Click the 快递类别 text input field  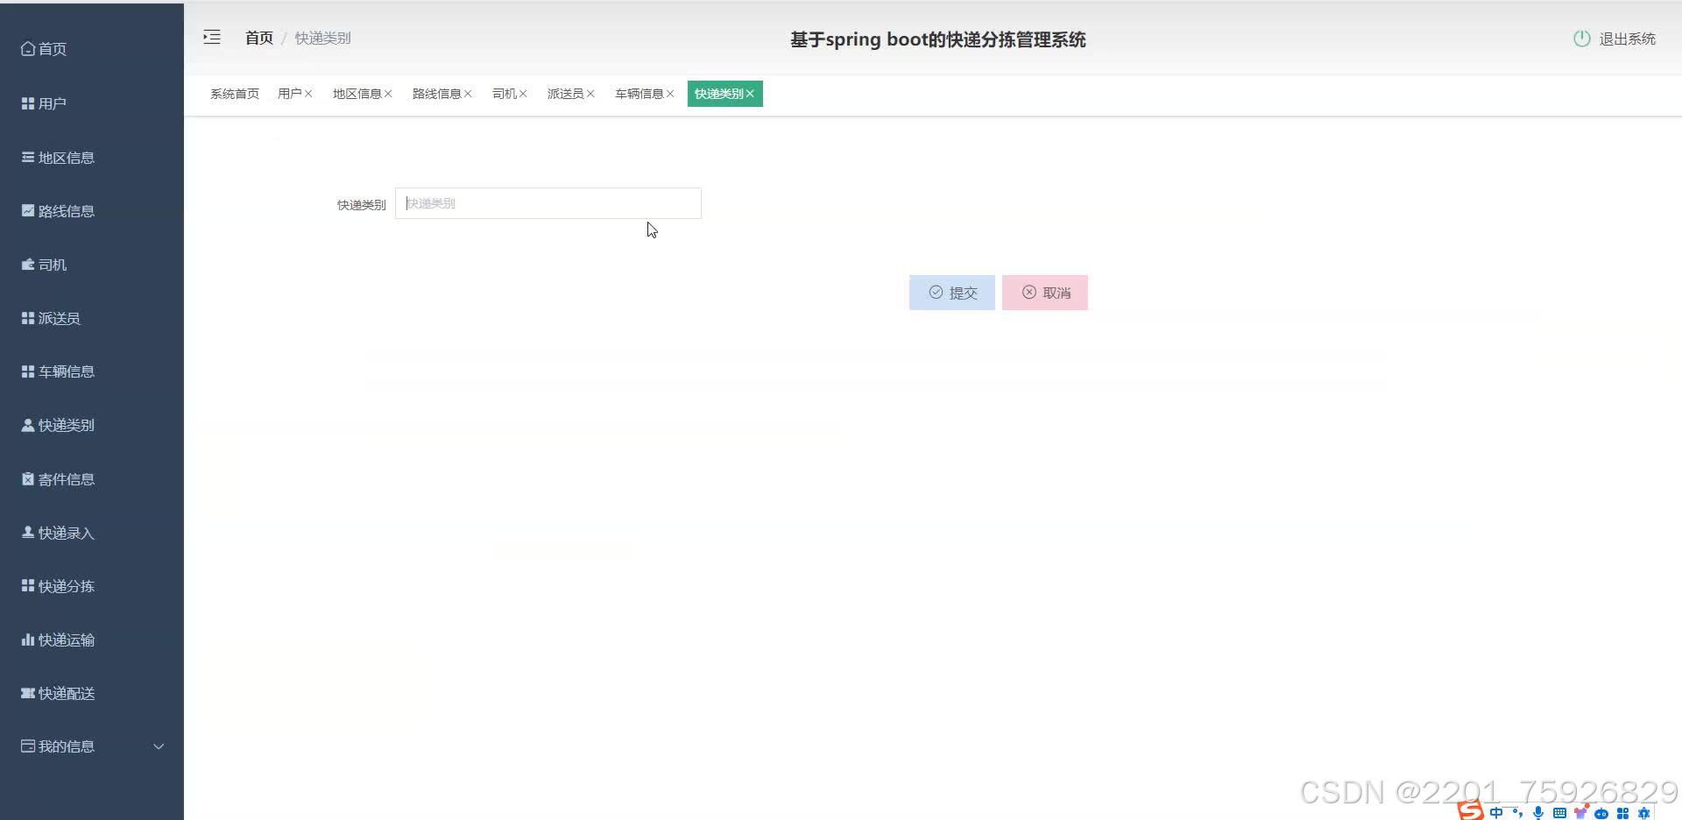[548, 202]
